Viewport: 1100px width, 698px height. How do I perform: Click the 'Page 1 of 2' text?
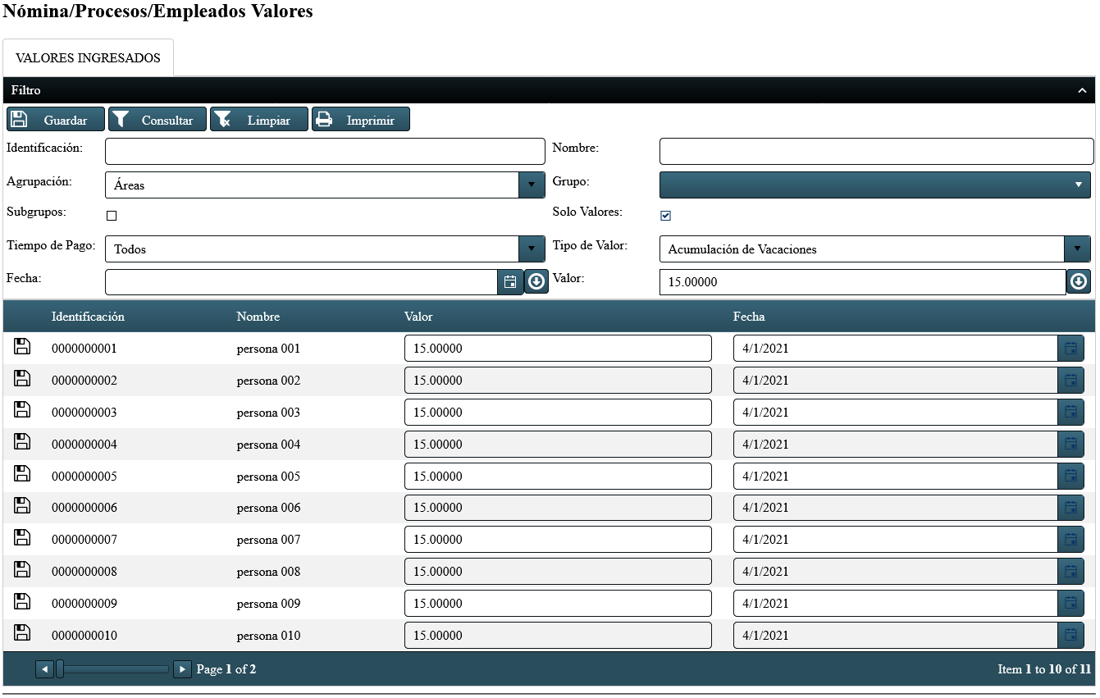(226, 669)
